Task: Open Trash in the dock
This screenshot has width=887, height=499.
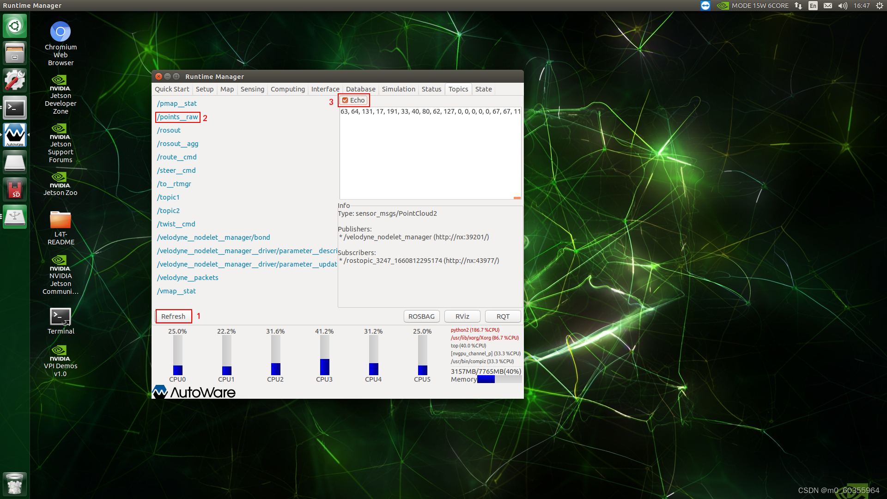Action: (15, 484)
